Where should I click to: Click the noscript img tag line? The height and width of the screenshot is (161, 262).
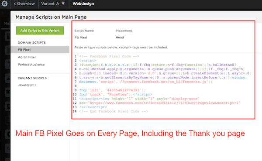coord(139,99)
